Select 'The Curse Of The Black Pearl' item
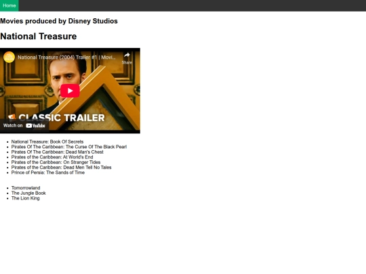Viewport: 366px width, 274px height. click(69, 147)
